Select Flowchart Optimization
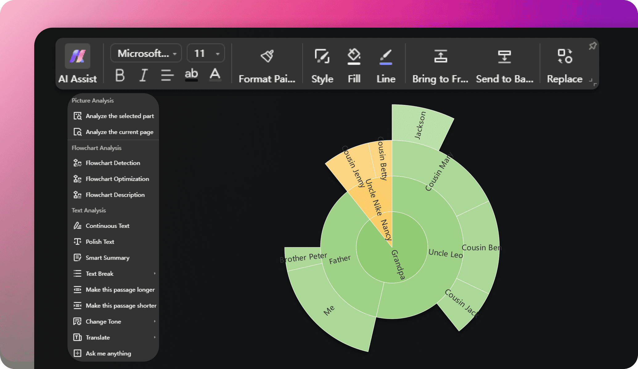 tap(113, 179)
